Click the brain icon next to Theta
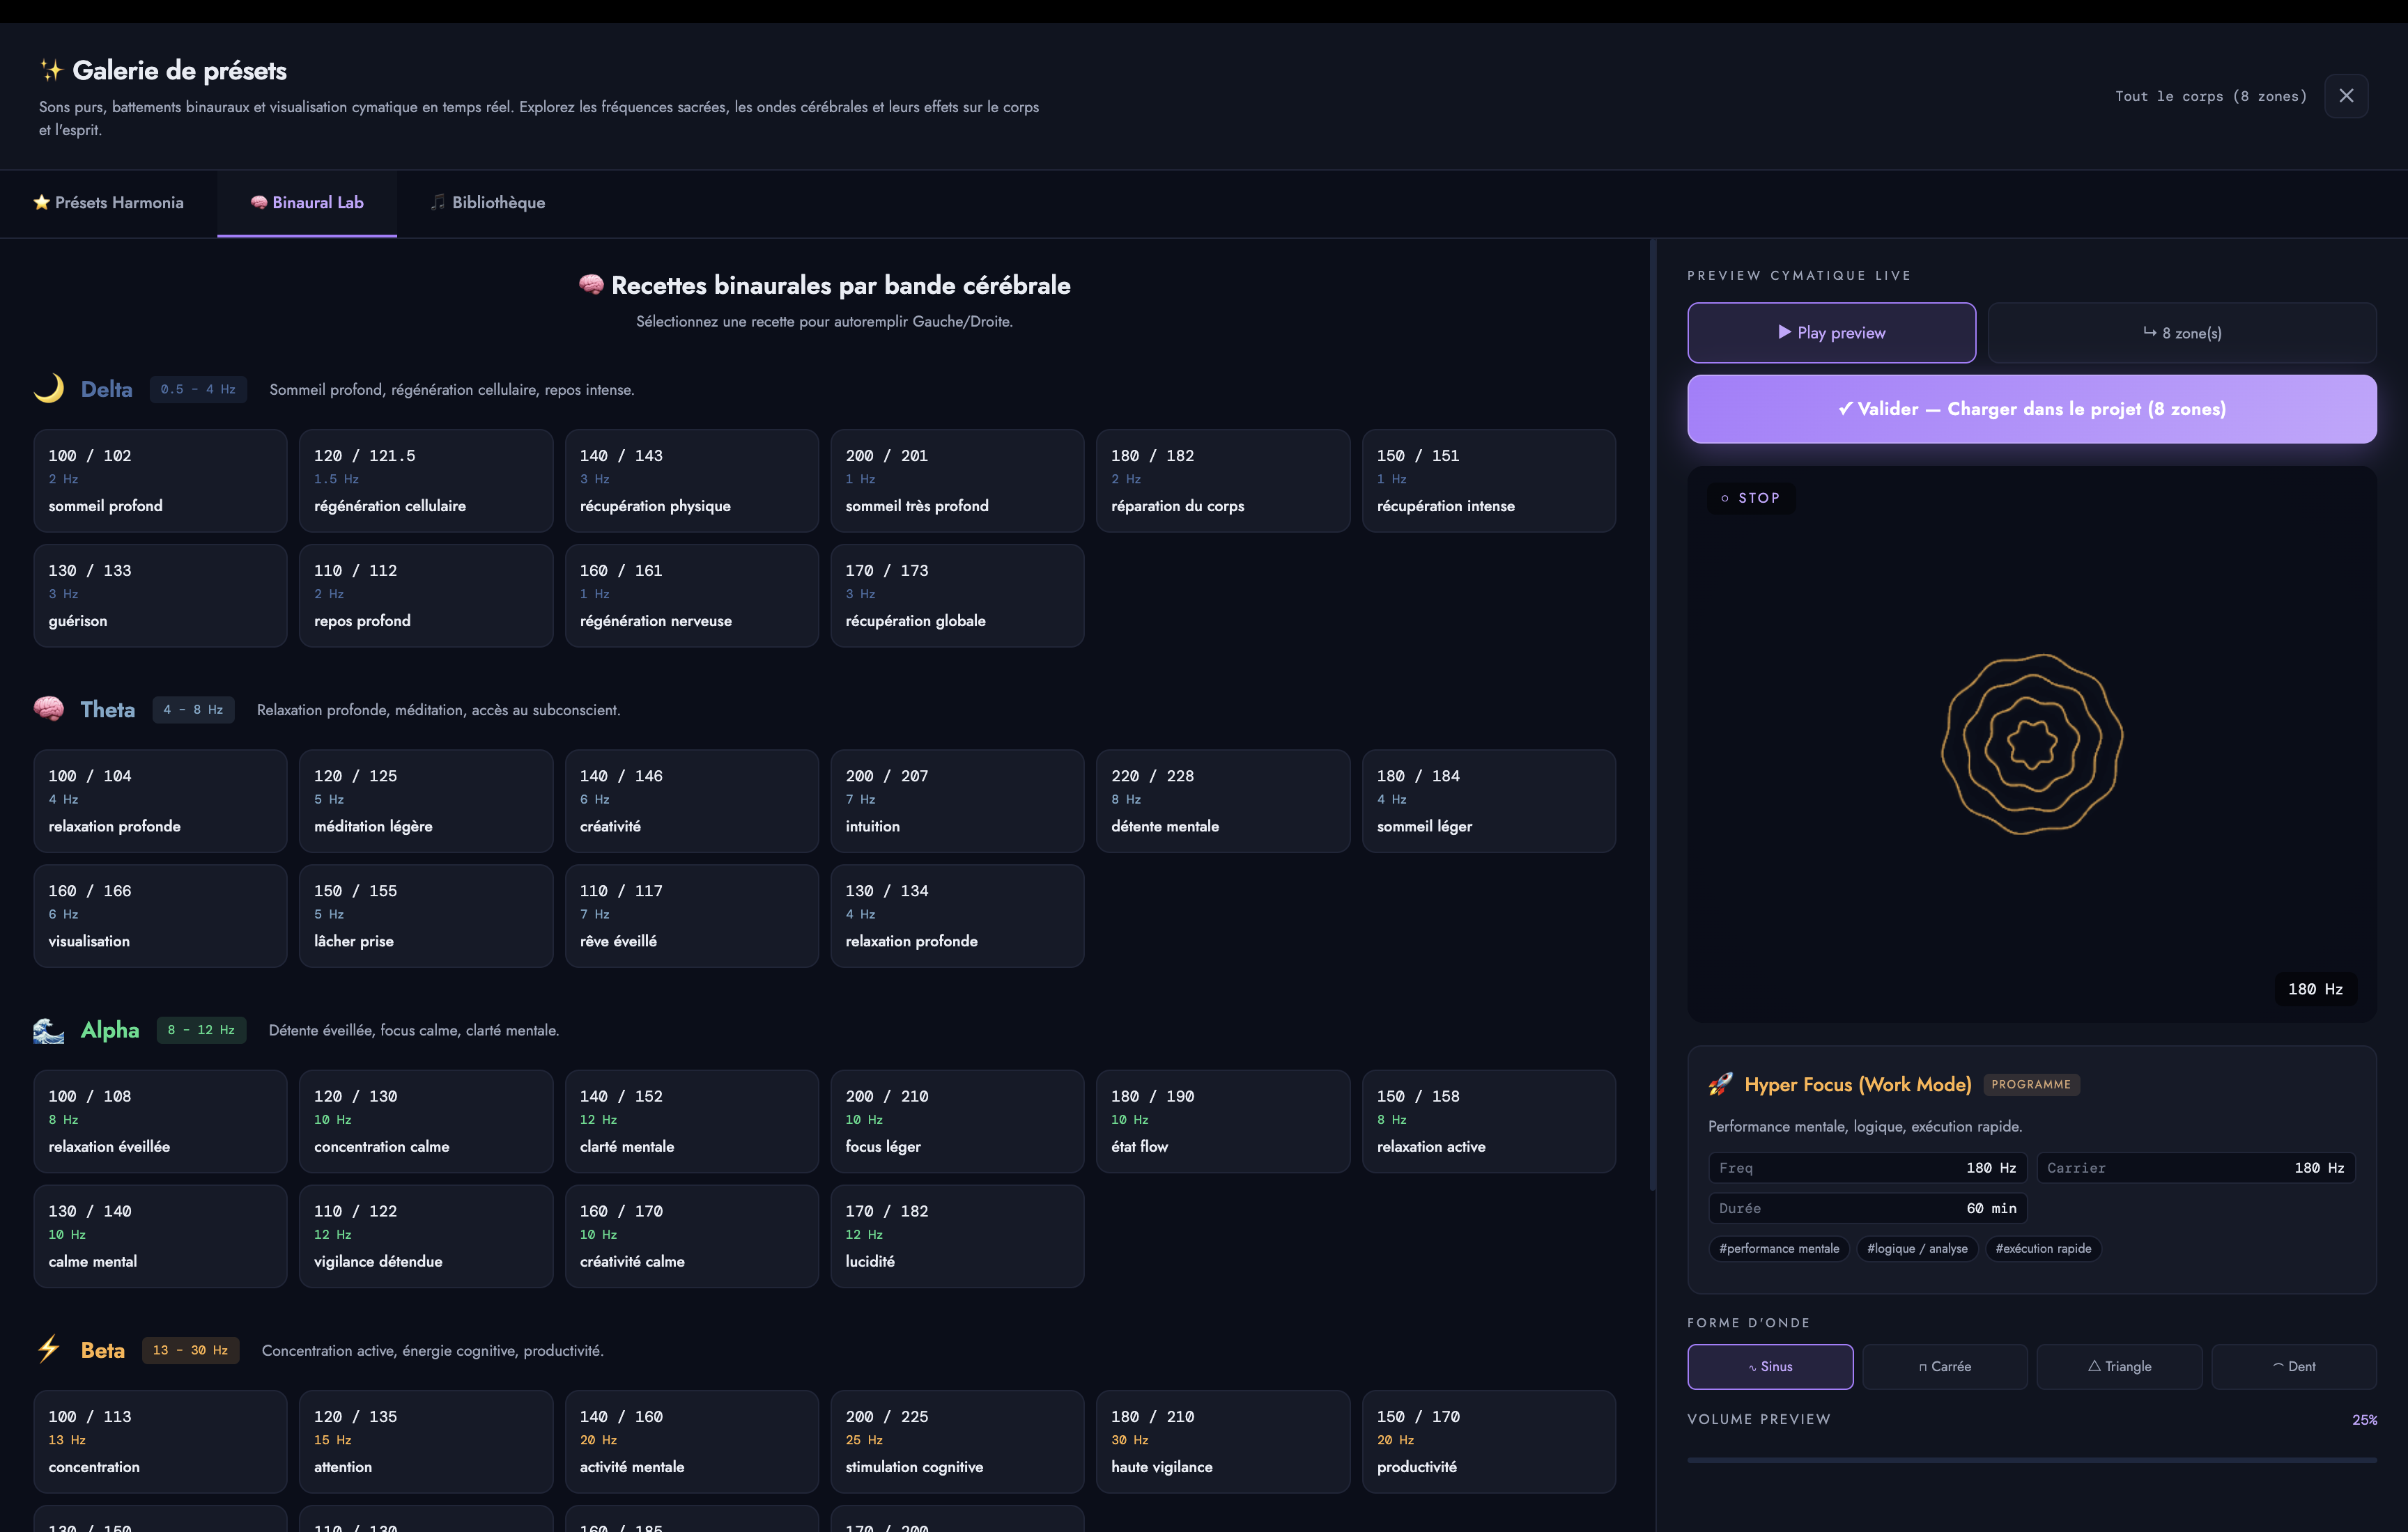 coord(49,710)
